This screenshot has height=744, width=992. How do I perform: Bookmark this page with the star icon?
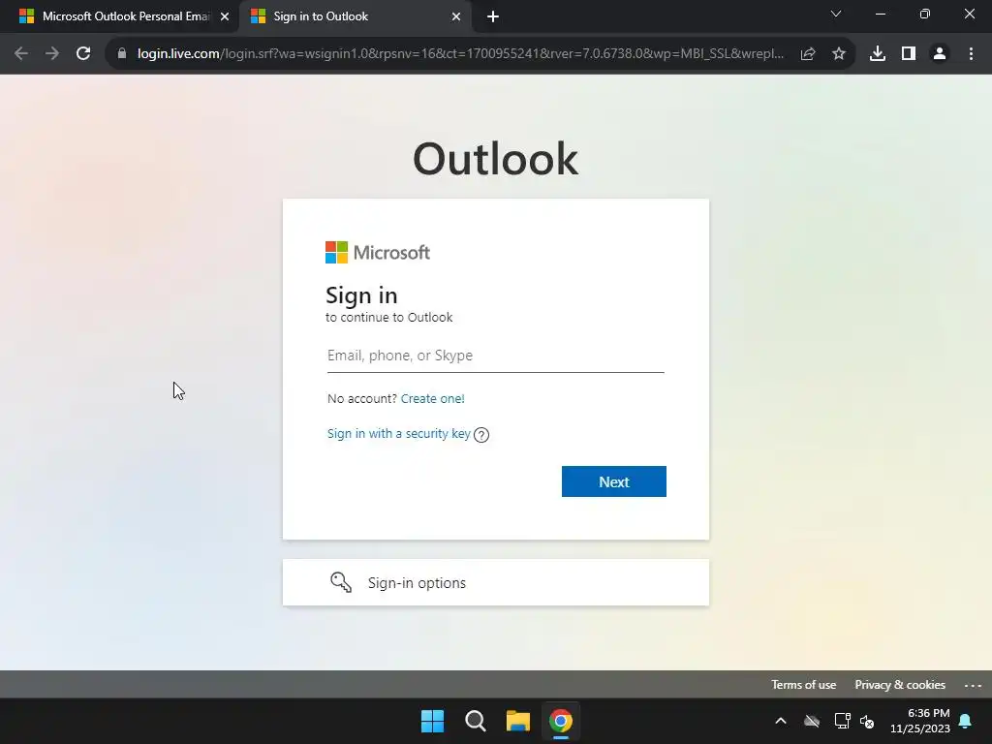point(839,54)
